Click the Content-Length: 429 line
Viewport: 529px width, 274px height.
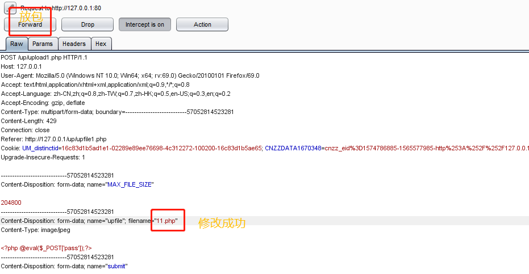coord(28,121)
